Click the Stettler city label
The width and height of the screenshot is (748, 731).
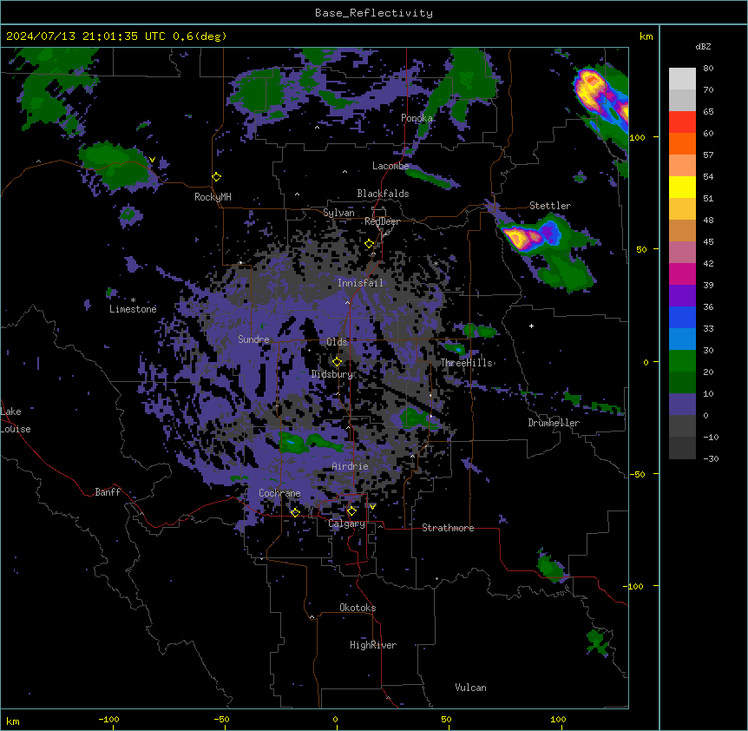click(x=550, y=206)
